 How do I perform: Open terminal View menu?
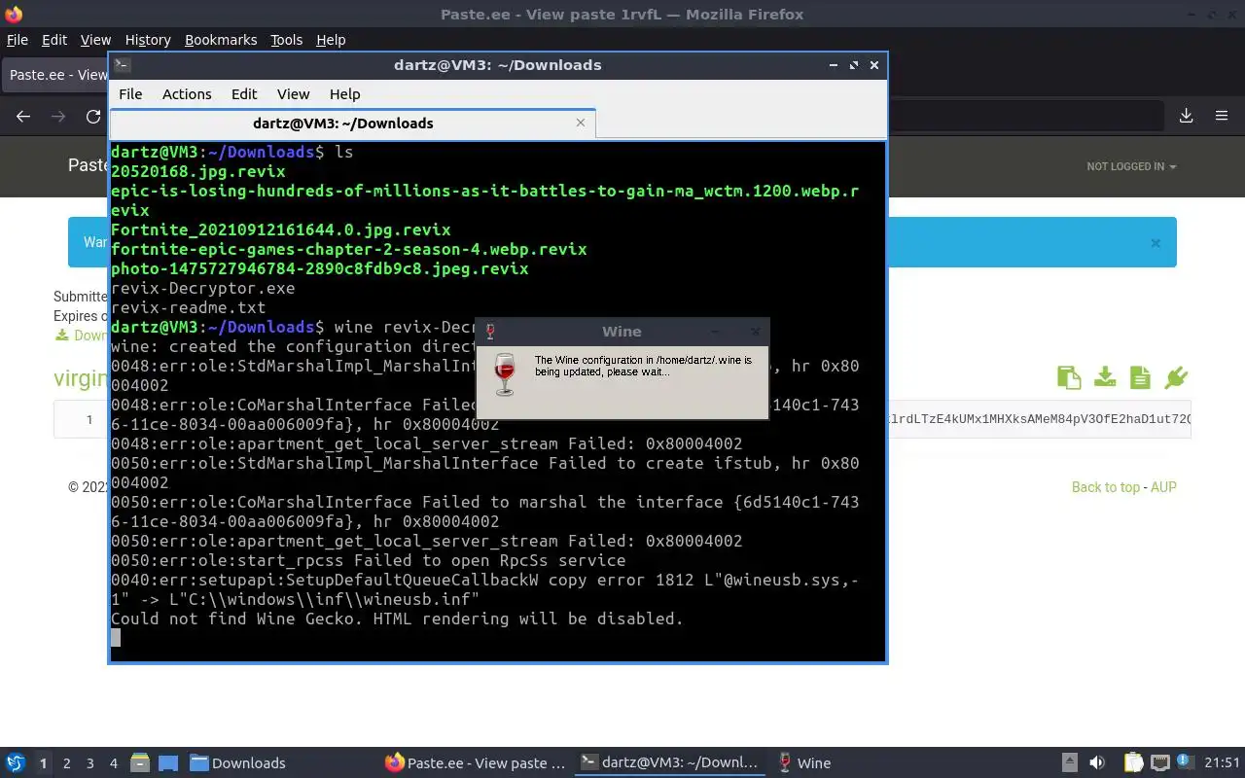[293, 93]
